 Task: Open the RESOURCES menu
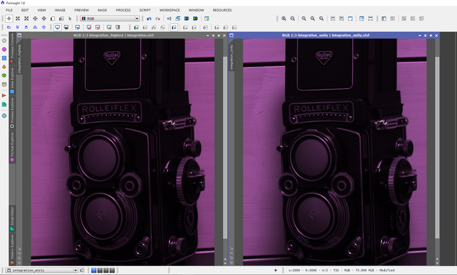pyautogui.click(x=222, y=10)
